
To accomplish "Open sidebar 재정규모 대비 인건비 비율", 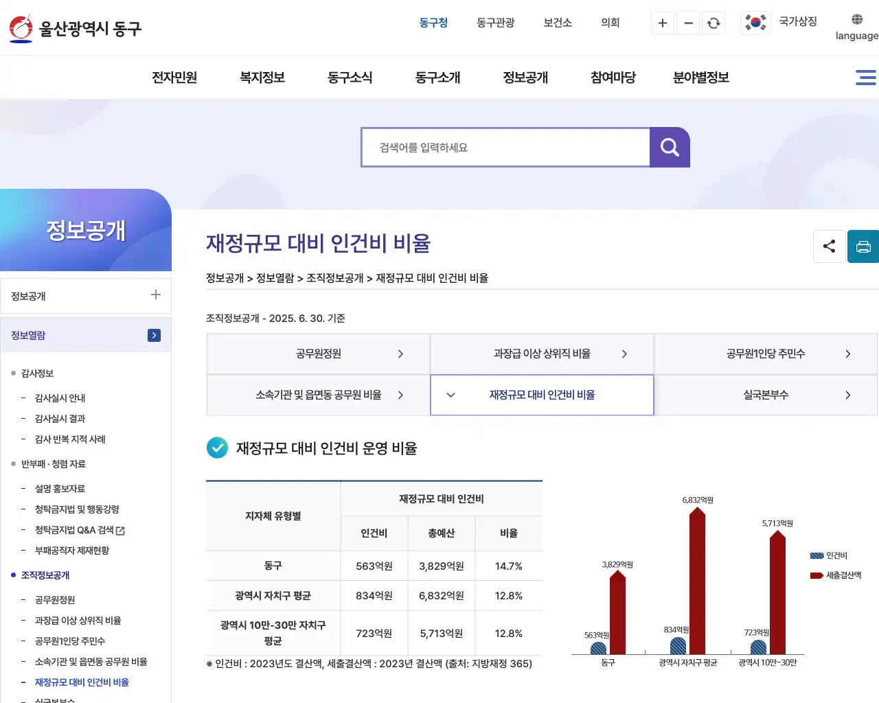I will pyautogui.click(x=82, y=682).
